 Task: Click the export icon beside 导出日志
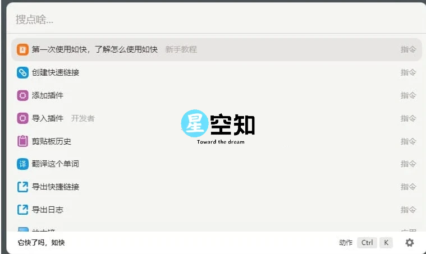point(22,210)
